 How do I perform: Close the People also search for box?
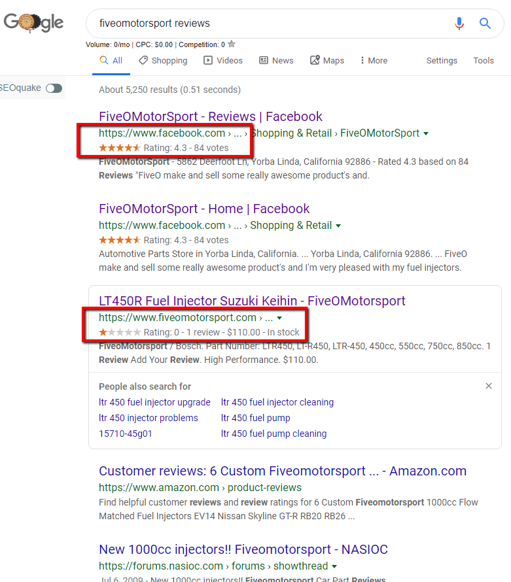[x=489, y=386]
